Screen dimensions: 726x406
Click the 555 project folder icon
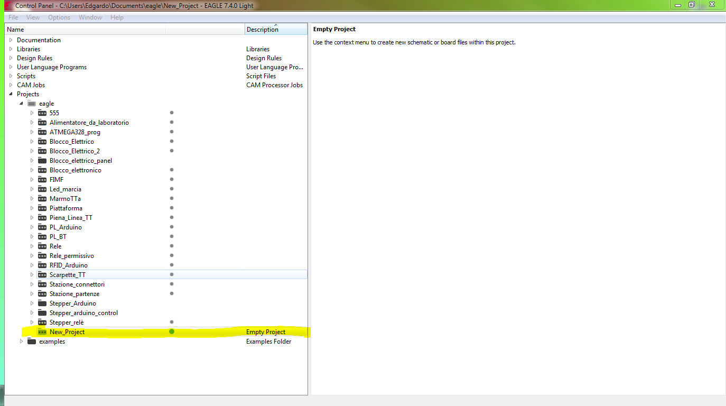[x=42, y=113]
